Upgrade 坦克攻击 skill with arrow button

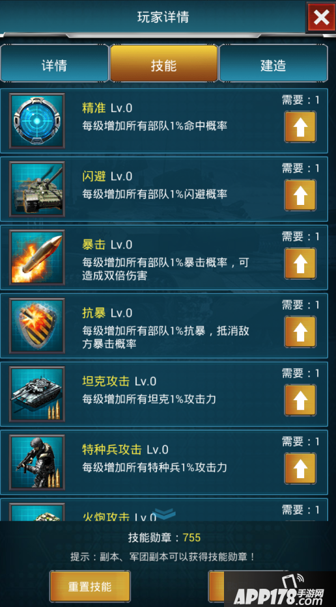(300, 400)
